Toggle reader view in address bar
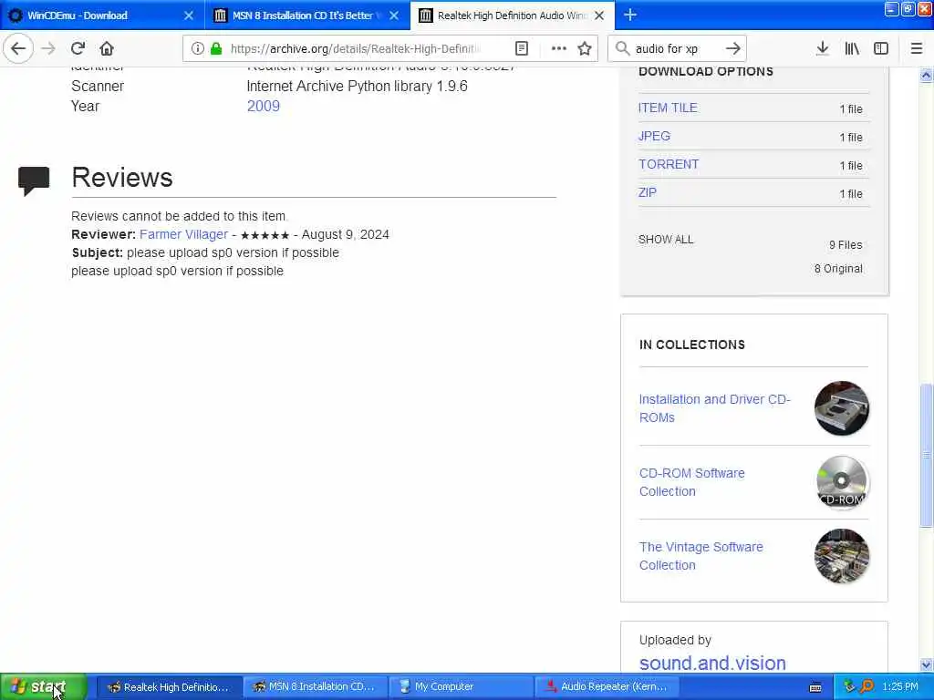The image size is (934, 700). tap(521, 48)
